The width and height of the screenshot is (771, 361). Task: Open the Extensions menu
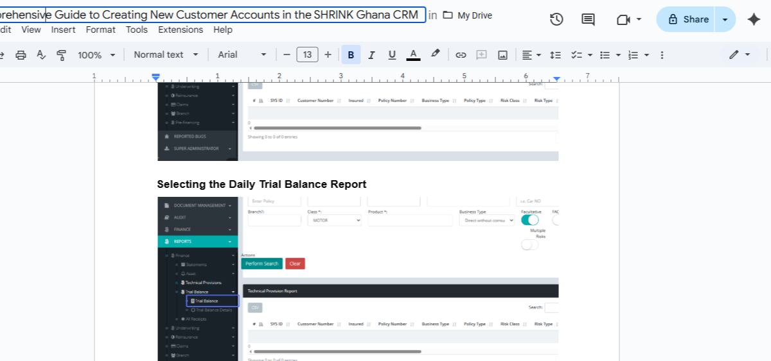click(181, 29)
